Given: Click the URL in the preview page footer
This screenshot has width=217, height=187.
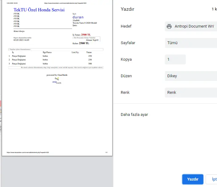Looking at the screenshot, I should pos(28,152).
